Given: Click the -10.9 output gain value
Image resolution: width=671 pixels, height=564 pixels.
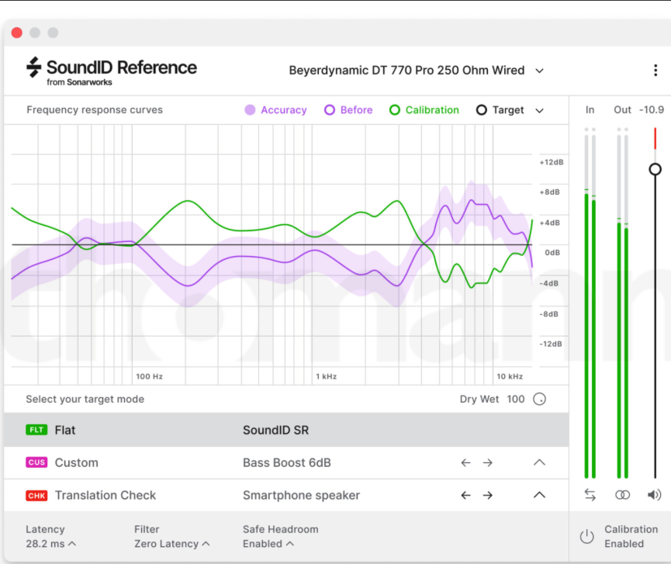Looking at the screenshot, I should tap(652, 110).
